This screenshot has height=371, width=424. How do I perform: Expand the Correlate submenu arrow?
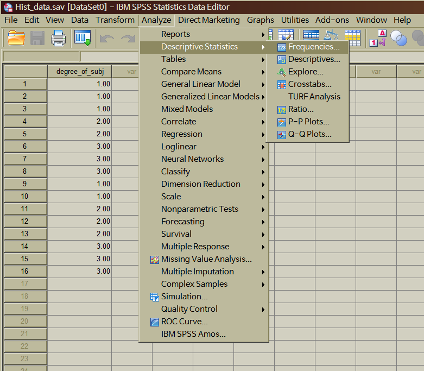tap(263, 122)
